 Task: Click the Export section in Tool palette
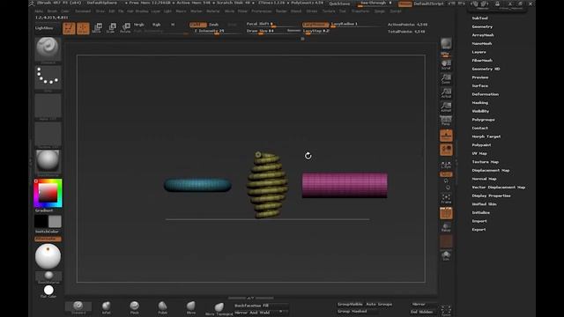479,230
